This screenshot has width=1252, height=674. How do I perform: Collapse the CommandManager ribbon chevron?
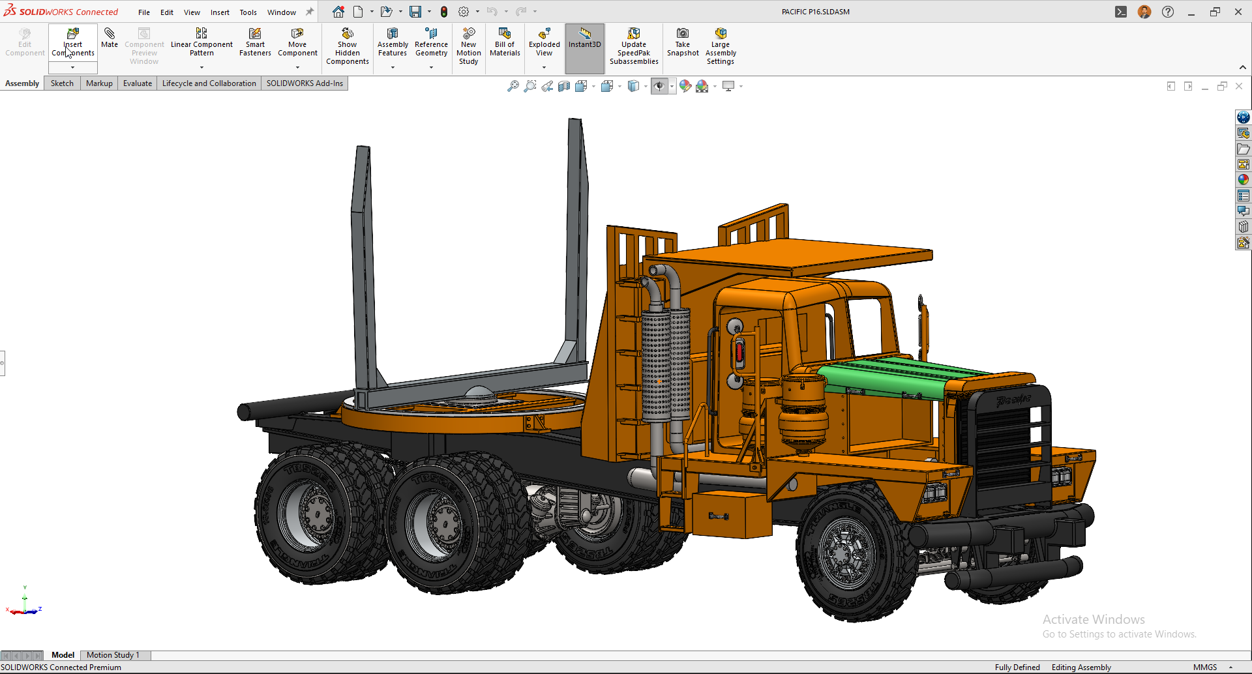point(1243,67)
